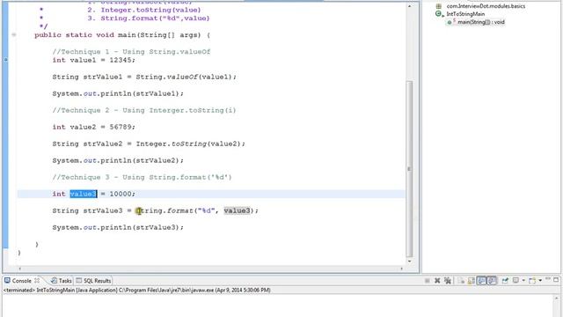Click editor horizontal scrollbar right arrow

[x=401, y=269]
